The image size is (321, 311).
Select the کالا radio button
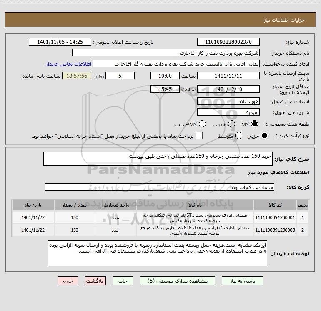(x=254, y=124)
